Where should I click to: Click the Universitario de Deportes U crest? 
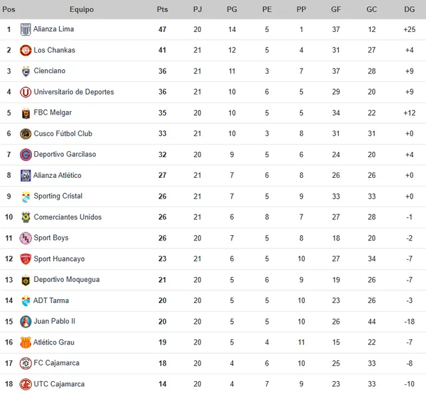coord(25,92)
